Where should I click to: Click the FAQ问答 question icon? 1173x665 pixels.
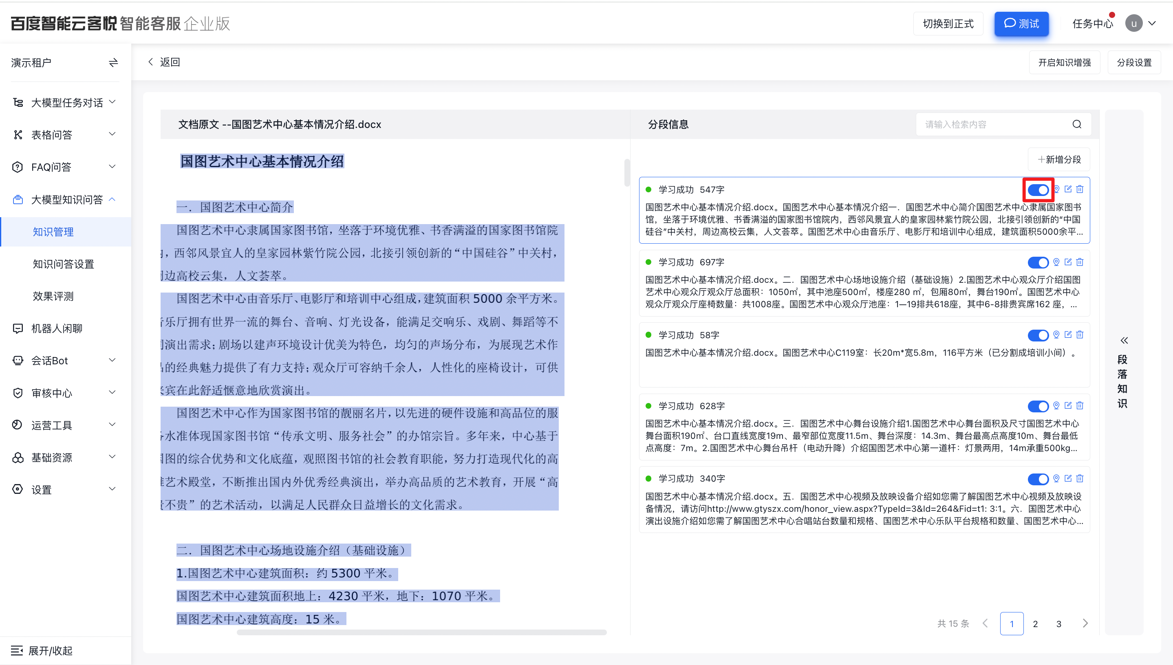coord(18,167)
